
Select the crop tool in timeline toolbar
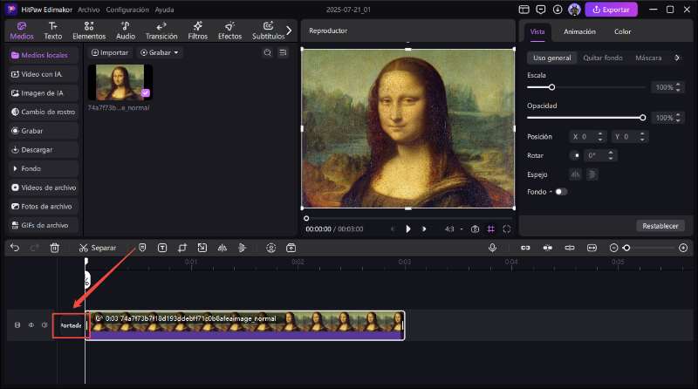pos(182,248)
